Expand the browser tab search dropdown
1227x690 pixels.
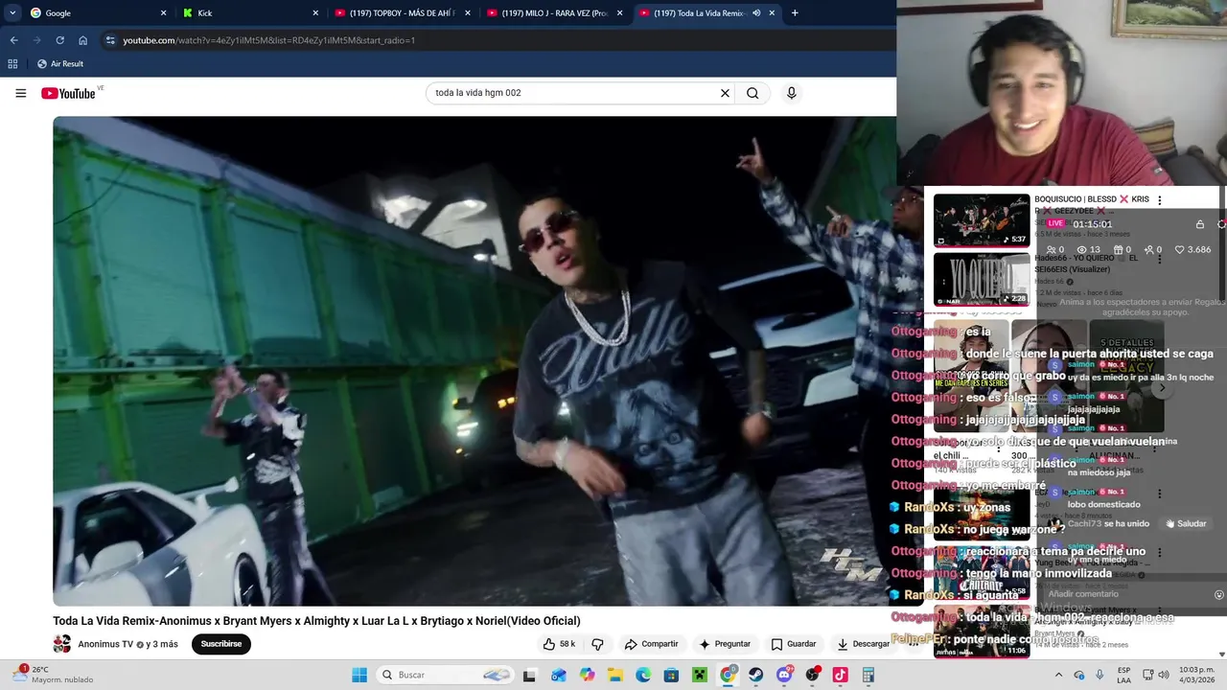pos(12,13)
